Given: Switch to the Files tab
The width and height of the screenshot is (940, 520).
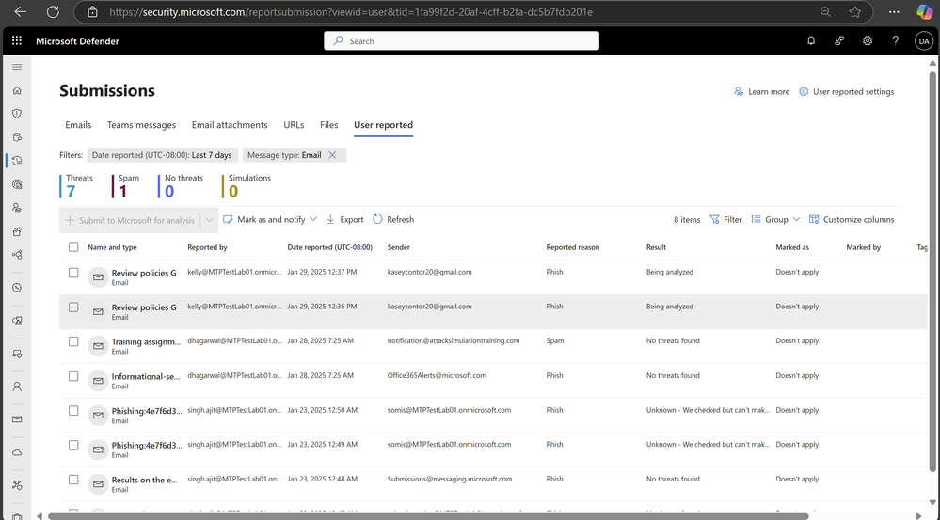Looking at the screenshot, I should tap(328, 125).
